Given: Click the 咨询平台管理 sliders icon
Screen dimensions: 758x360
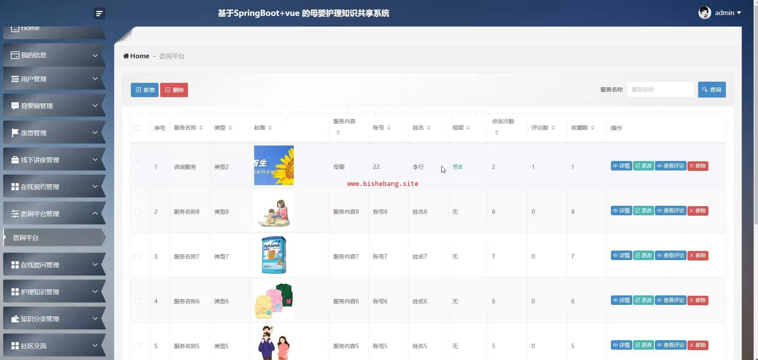Looking at the screenshot, I should click(15, 214).
